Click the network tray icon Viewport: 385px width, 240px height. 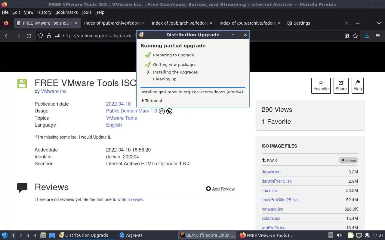[359, 235]
